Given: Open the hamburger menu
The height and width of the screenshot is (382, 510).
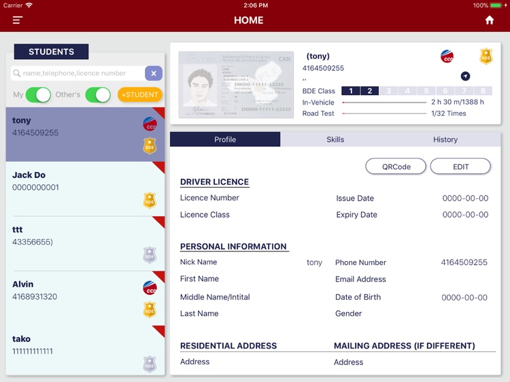Looking at the screenshot, I should [x=17, y=20].
